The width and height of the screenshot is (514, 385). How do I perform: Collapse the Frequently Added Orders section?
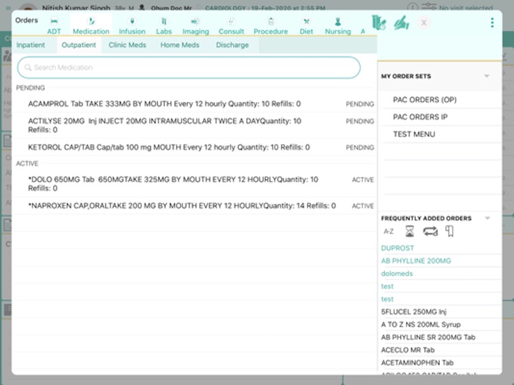coord(487,219)
